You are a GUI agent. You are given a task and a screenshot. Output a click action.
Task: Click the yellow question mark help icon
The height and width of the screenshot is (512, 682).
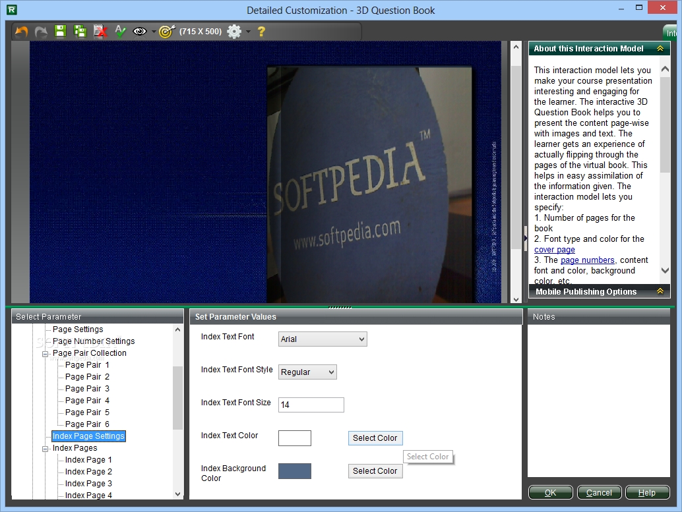(x=261, y=31)
